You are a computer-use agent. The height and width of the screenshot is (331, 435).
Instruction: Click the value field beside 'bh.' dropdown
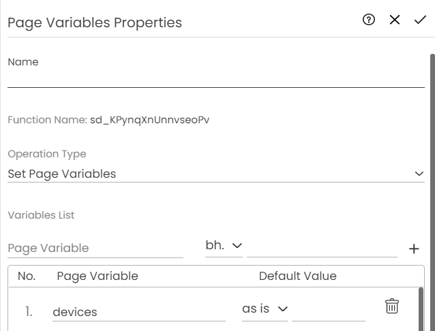(322, 247)
